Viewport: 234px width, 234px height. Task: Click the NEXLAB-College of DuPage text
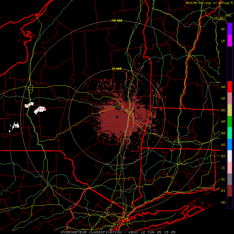[207, 3]
